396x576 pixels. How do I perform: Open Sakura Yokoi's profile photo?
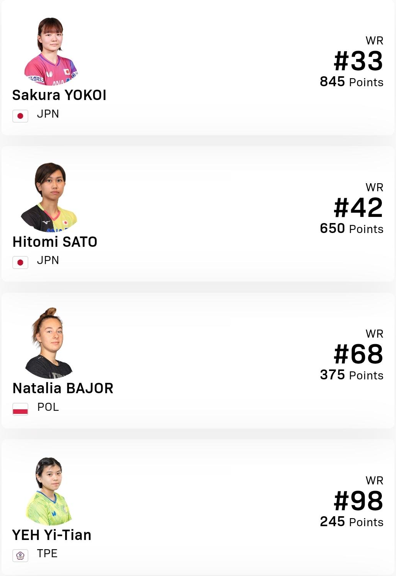coord(51,51)
